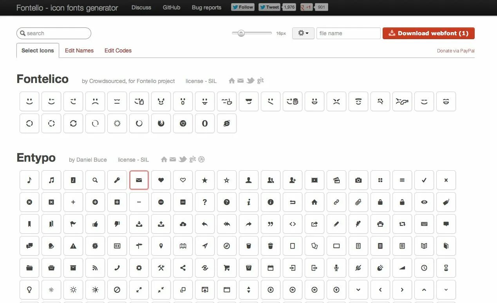This screenshot has width=497, height=303.
Task: Select the microphone icon
Action: pyautogui.click(x=336, y=268)
